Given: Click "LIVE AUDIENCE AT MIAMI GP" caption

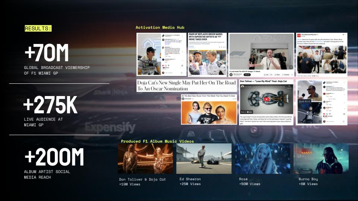Looking at the screenshot, I should tap(43, 122).
